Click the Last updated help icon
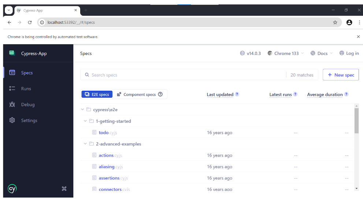Viewport: 363px width, 203px height. pyautogui.click(x=237, y=94)
